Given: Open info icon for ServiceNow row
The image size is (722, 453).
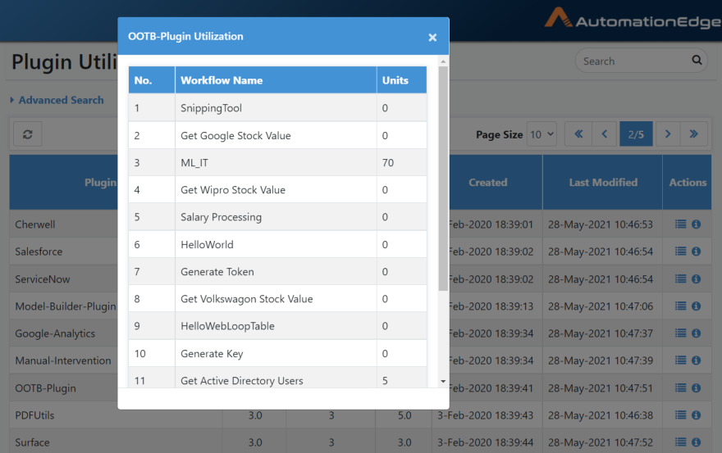Looking at the screenshot, I should click(697, 279).
